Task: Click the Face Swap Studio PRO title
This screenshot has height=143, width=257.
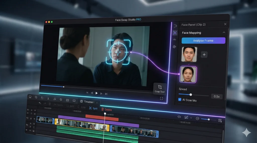Action: tap(128, 20)
